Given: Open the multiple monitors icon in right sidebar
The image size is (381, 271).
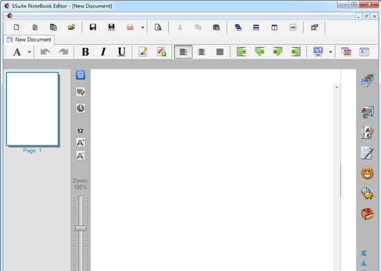Looking at the screenshot, I should pyautogui.click(x=367, y=80).
